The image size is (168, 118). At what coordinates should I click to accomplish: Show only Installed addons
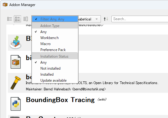(55, 74)
